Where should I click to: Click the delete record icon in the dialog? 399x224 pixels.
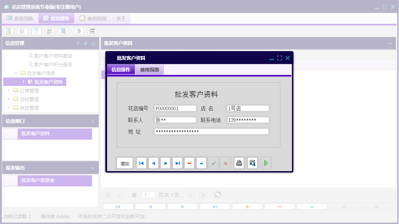[x=189, y=163]
